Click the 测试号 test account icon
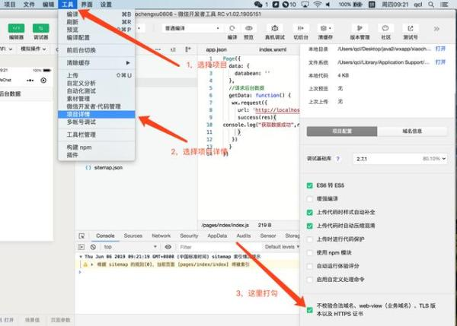Image resolution: width=457 pixels, height=326 pixels. coord(411,28)
